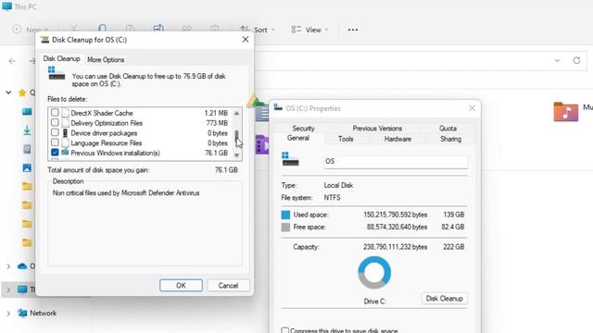Click the Drive C usage donut chart
This screenshot has height=333, width=593.
pos(374,273)
